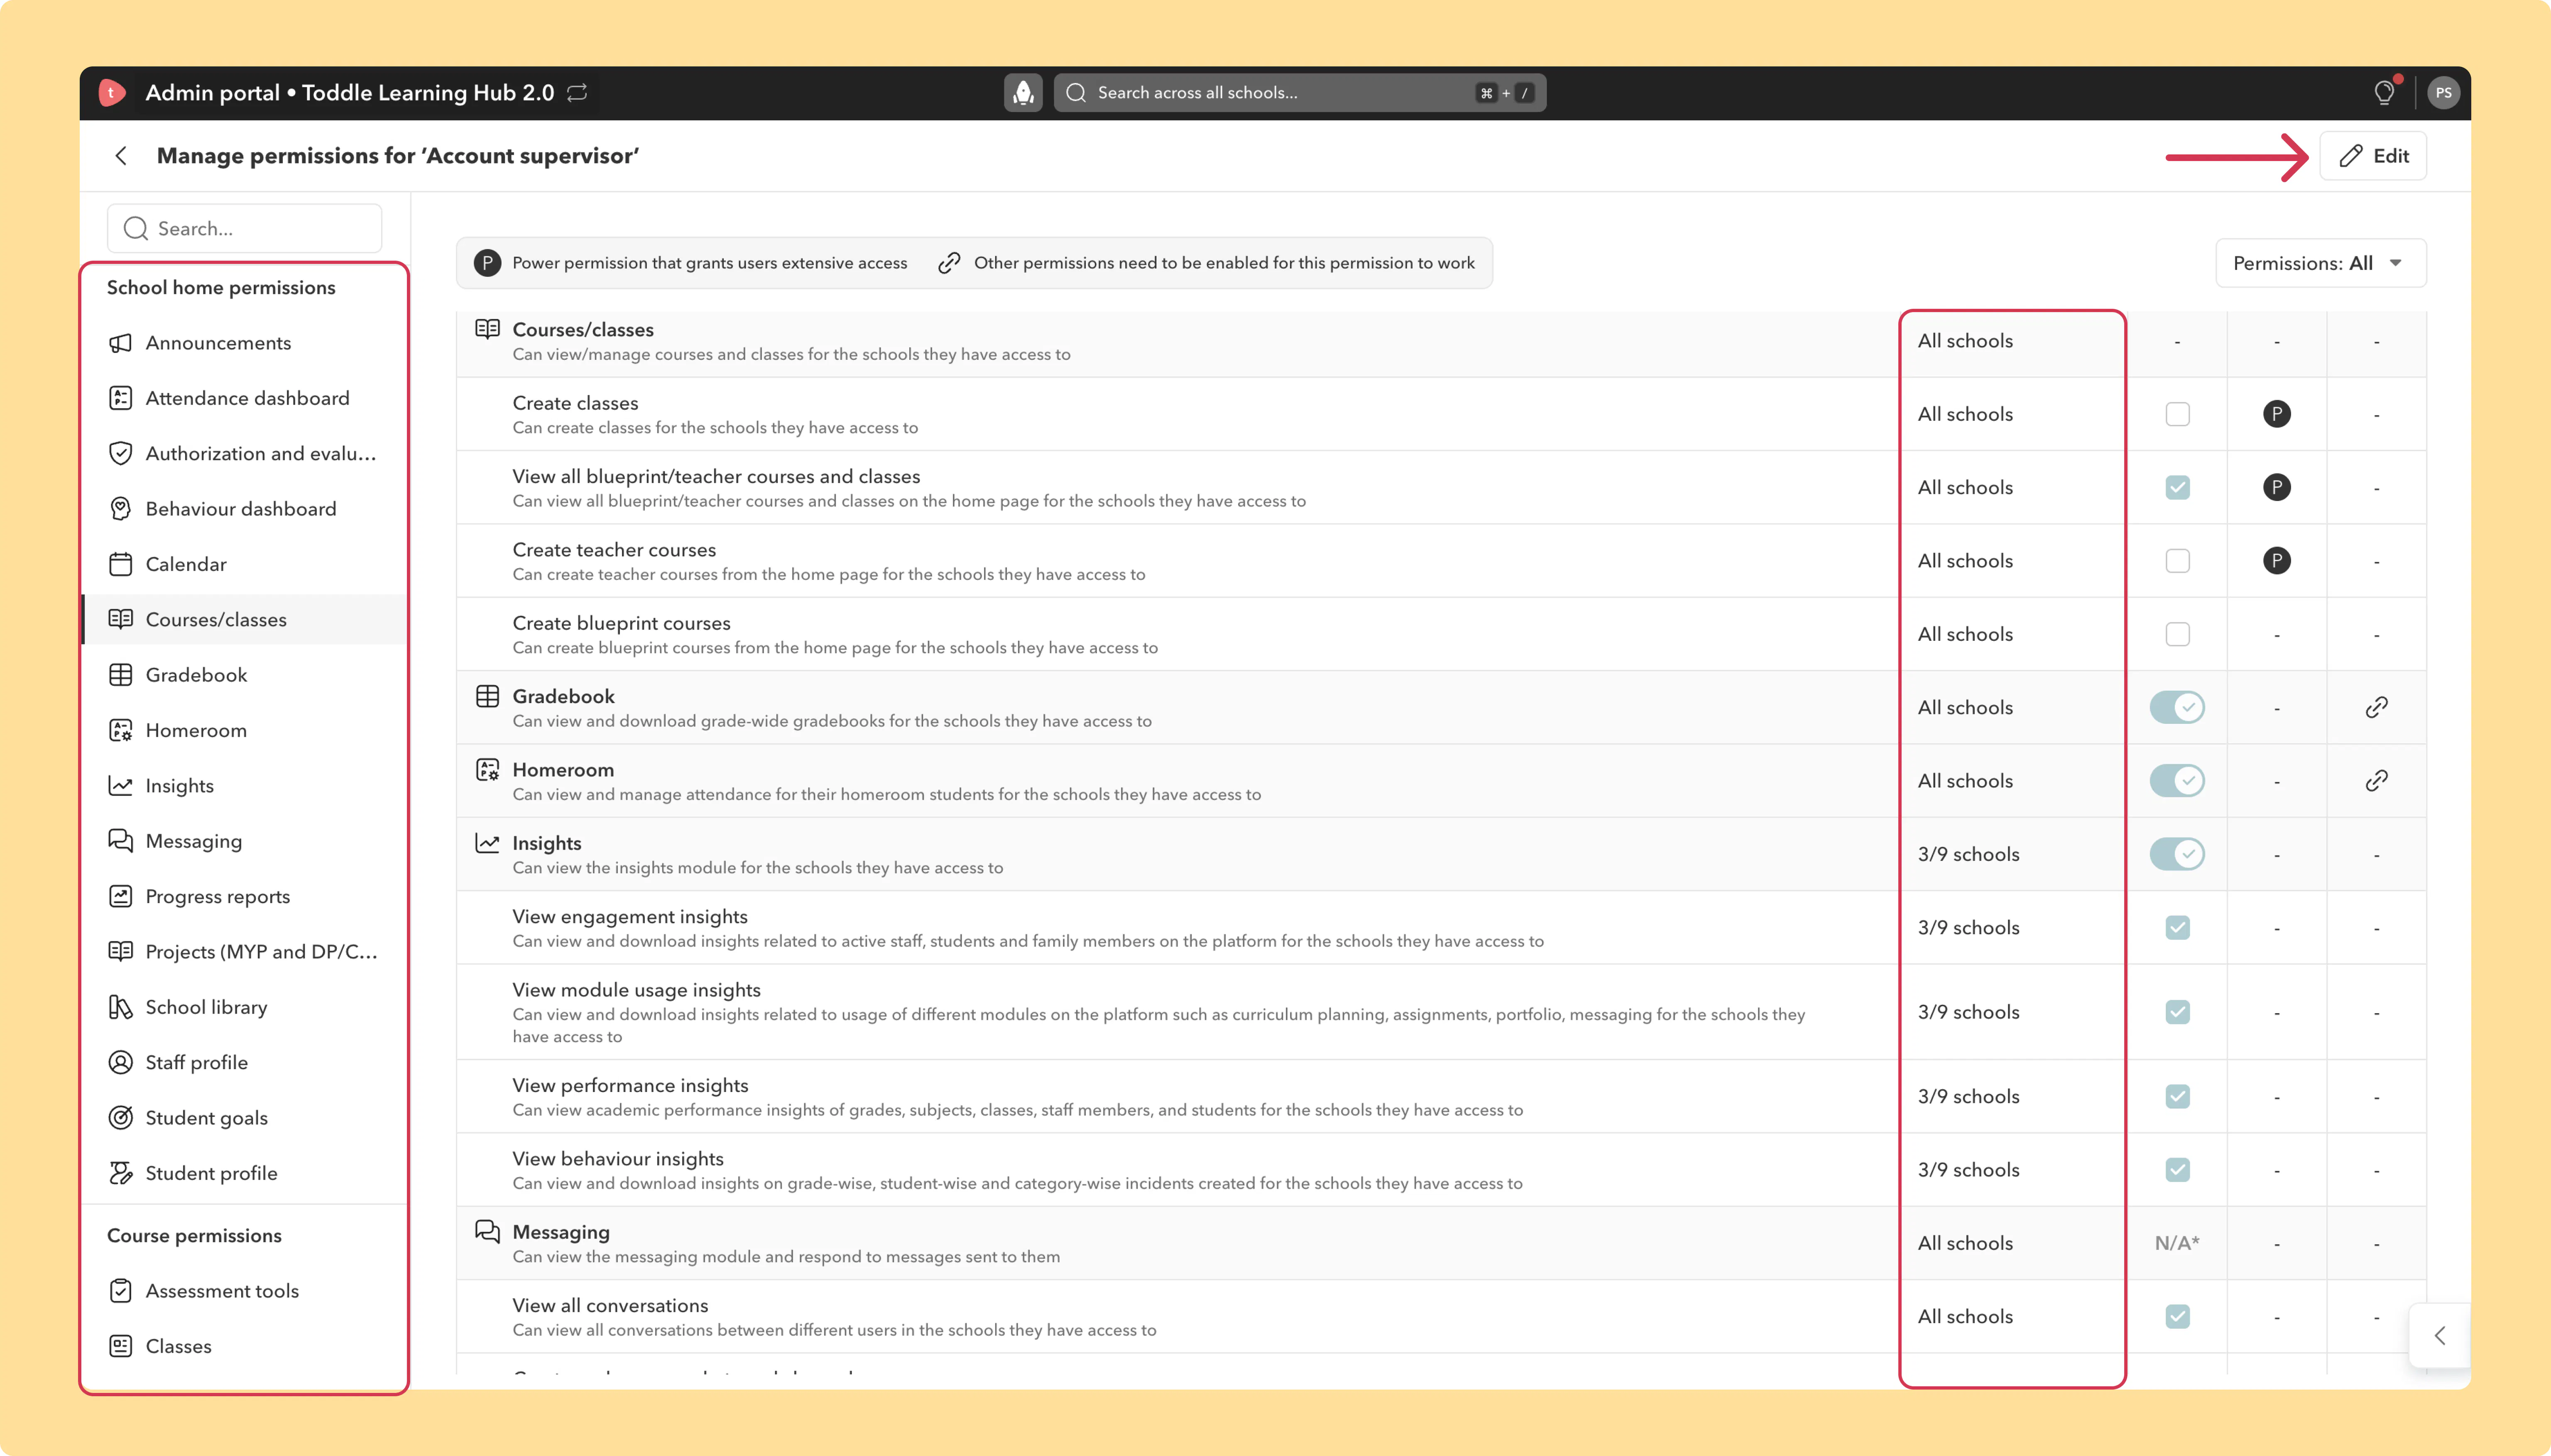Click the Messaging chat icon in the permissions table
Image resolution: width=2551 pixels, height=1456 pixels.
pyautogui.click(x=487, y=1231)
